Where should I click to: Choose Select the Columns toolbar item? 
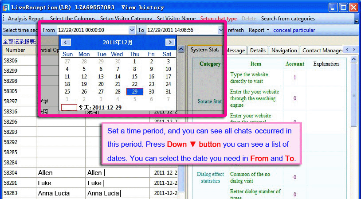pos(73,19)
